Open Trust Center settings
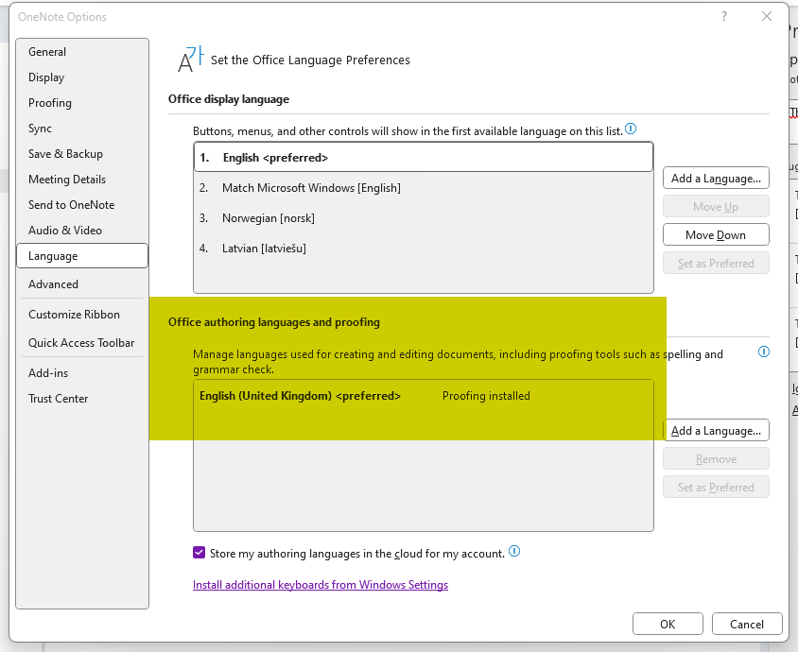The image size is (798, 652). coord(82,398)
